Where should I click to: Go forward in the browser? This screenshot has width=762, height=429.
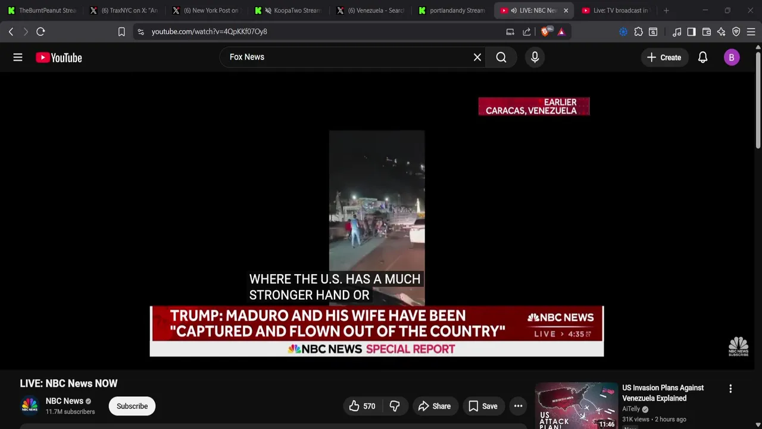pyautogui.click(x=26, y=32)
